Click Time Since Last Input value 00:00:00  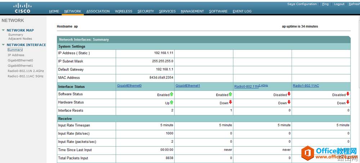167,150
